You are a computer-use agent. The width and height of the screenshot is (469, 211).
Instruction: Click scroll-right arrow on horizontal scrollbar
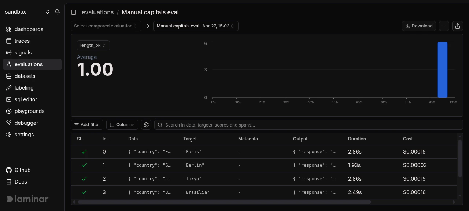click(454, 202)
